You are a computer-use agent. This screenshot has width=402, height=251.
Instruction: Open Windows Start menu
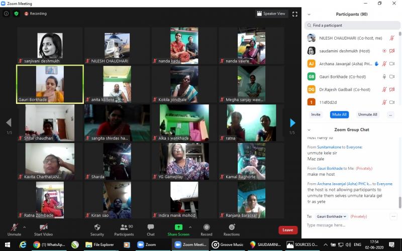click(8, 245)
